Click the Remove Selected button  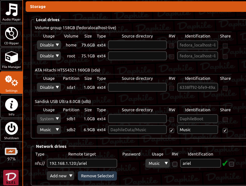tap(97, 176)
